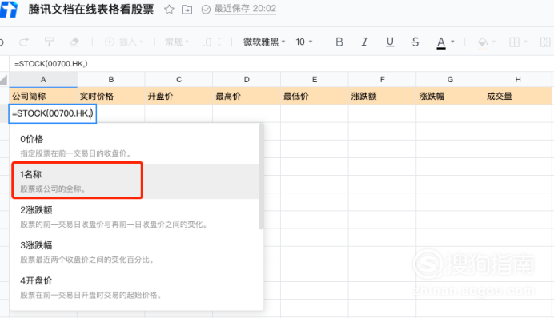
Task: Select column B header
Action: click(111, 80)
